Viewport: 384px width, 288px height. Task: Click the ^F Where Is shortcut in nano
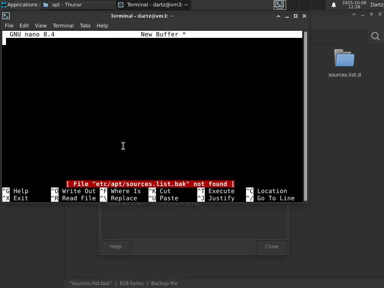120,191
